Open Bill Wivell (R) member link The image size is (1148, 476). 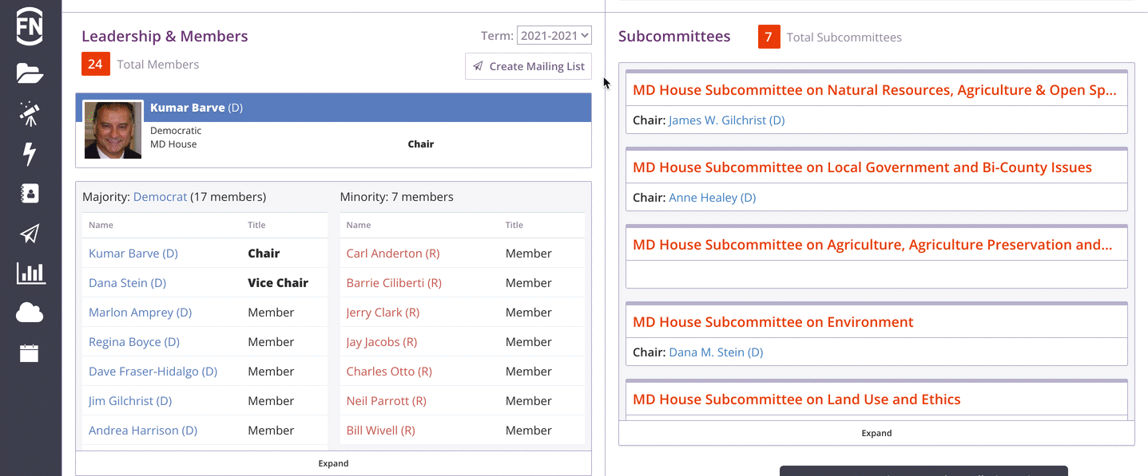(381, 431)
